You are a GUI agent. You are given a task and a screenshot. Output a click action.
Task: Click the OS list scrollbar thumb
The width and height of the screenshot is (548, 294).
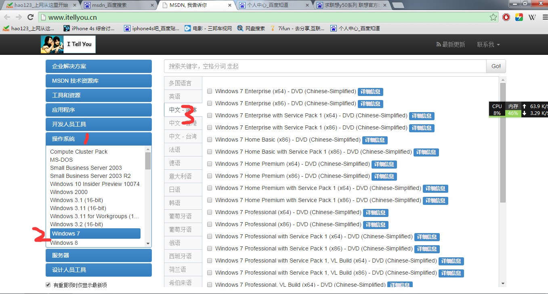click(148, 161)
